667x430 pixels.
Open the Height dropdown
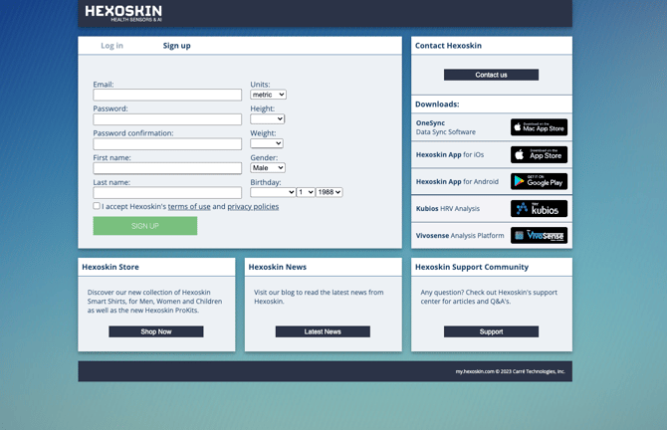[x=267, y=119]
